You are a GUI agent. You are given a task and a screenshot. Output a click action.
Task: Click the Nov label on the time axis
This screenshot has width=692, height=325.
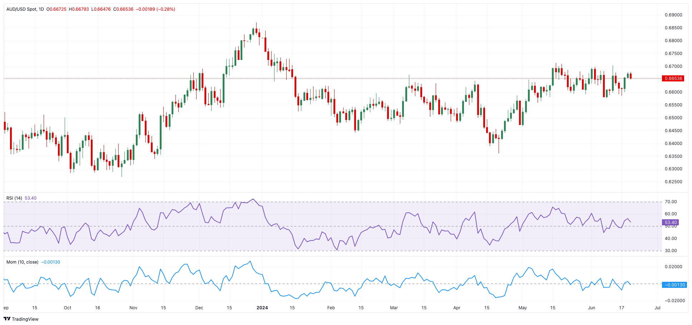coord(133,308)
